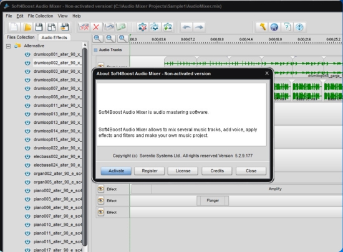Click the yellow key activation icon
The width and height of the screenshot is (343, 252).
coord(263,27)
